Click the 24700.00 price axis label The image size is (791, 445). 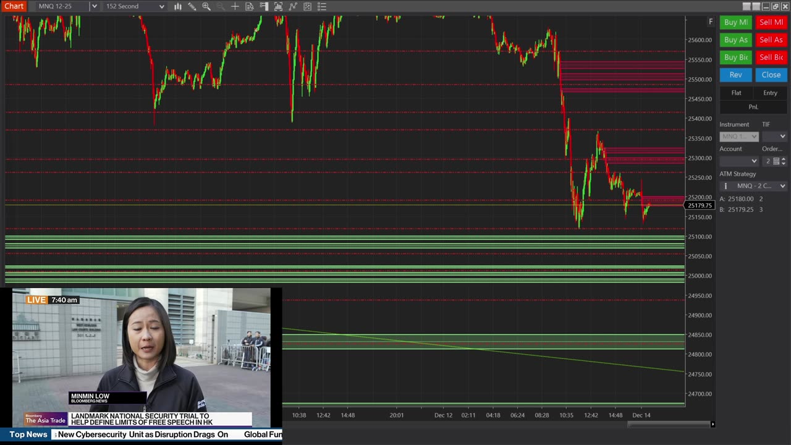coord(700,394)
